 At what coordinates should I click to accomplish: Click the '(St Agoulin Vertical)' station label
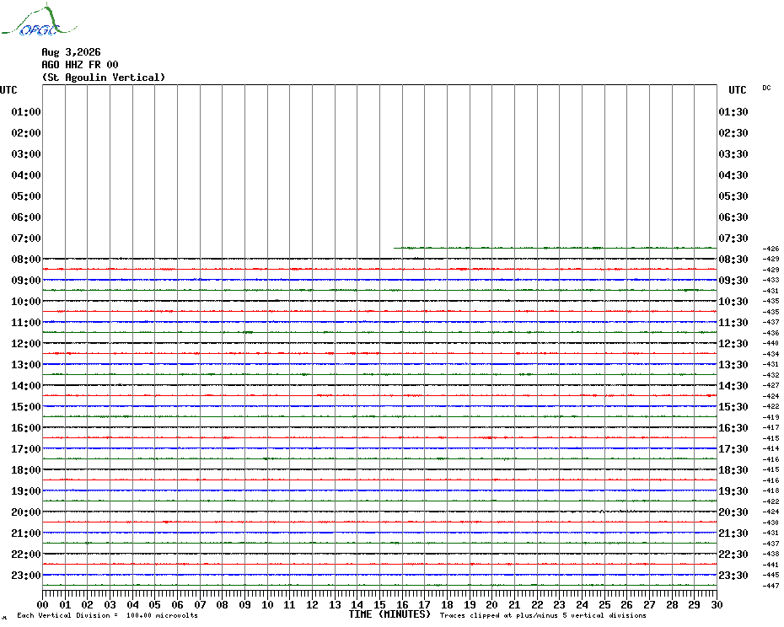click(104, 78)
